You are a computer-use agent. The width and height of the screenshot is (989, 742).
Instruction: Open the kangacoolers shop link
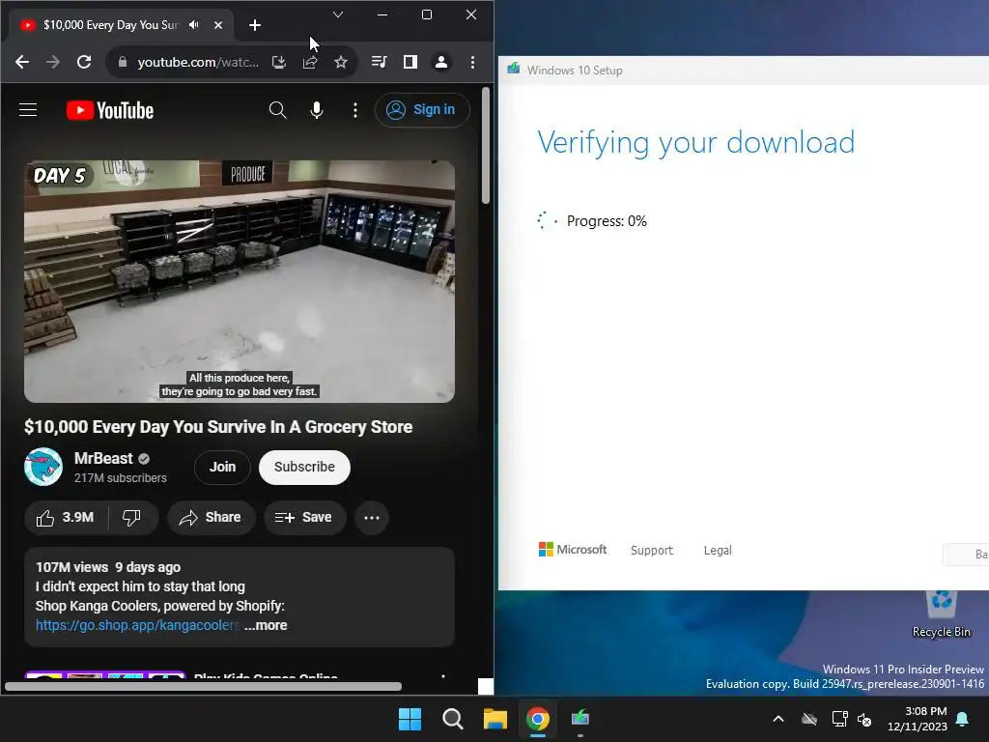(137, 625)
